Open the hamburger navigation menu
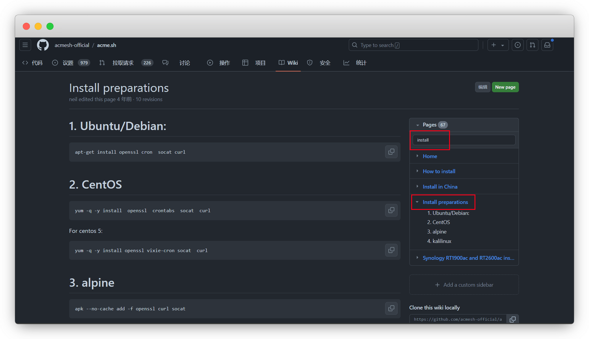The image size is (589, 339). 25,45
